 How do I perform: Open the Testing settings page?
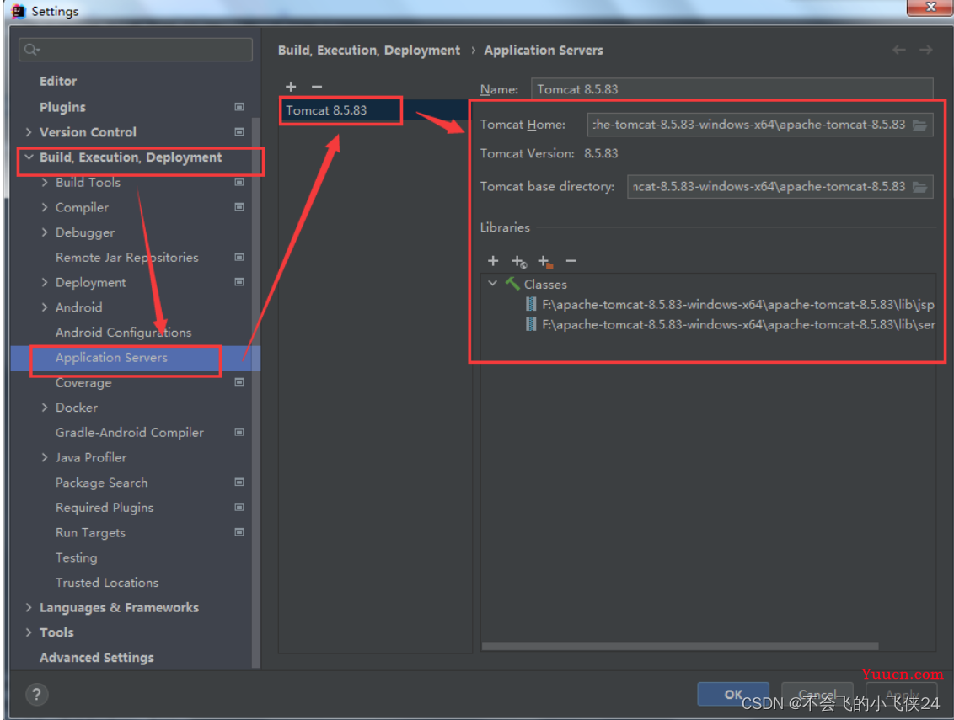pyautogui.click(x=77, y=557)
